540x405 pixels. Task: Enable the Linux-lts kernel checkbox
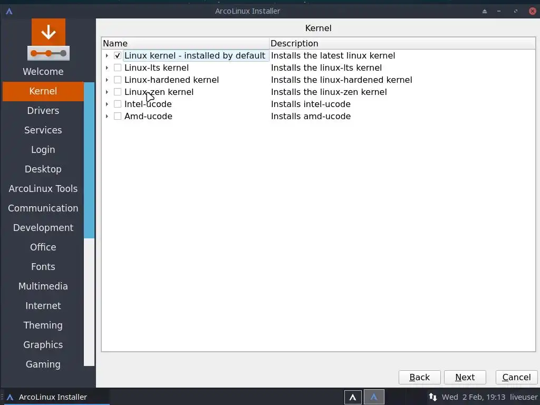pos(118,67)
